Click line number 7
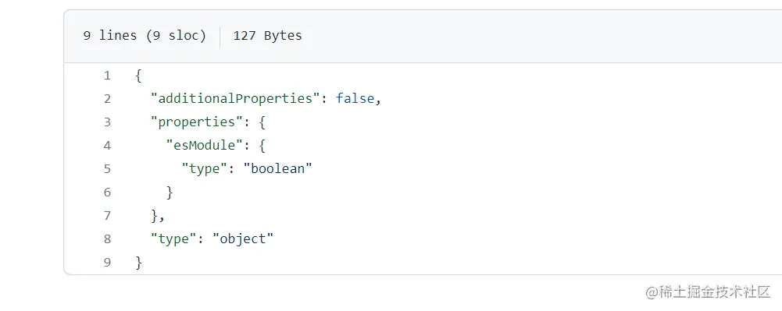The width and height of the screenshot is (782, 311). (x=107, y=216)
